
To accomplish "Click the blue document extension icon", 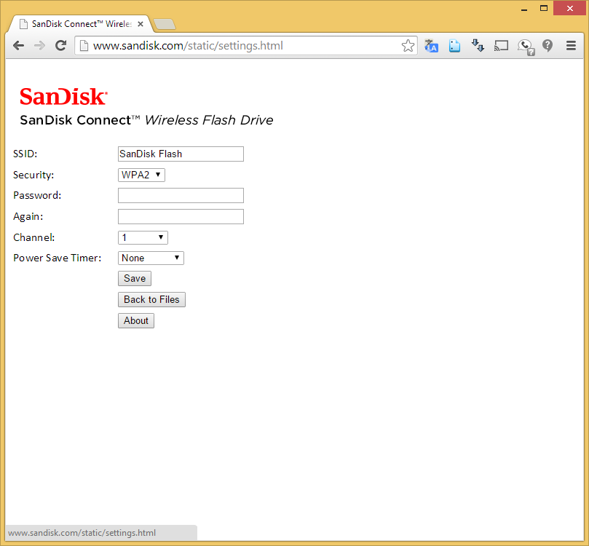I will click(x=454, y=46).
